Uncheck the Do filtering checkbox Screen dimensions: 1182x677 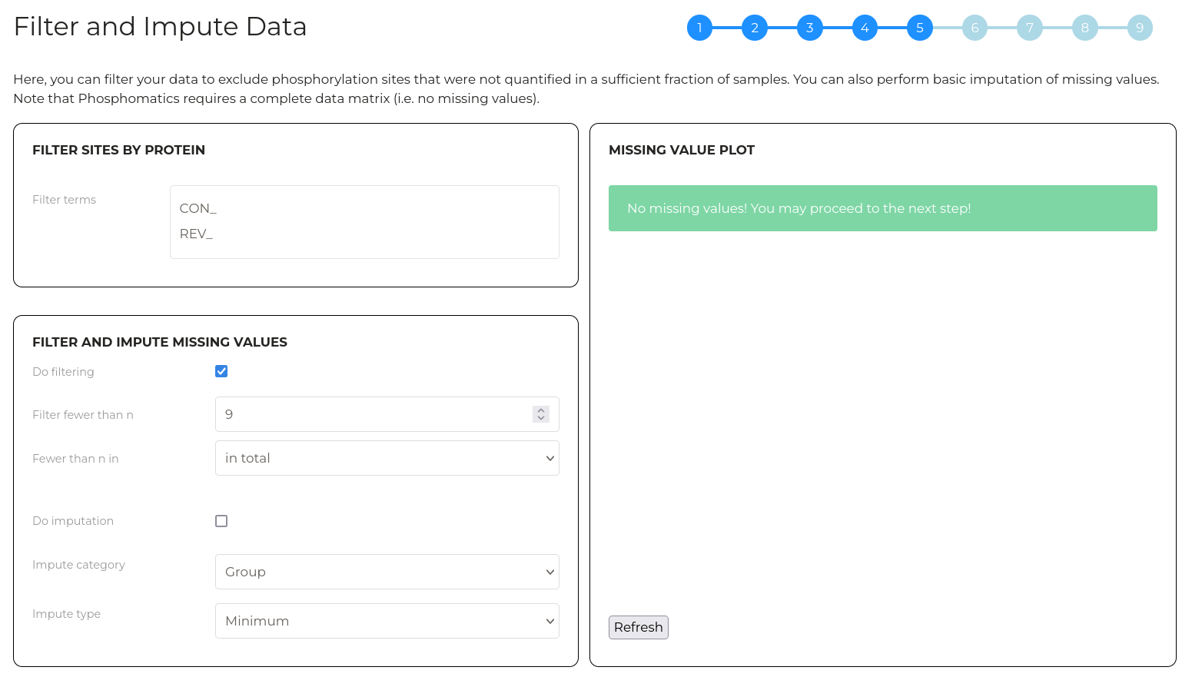point(221,371)
